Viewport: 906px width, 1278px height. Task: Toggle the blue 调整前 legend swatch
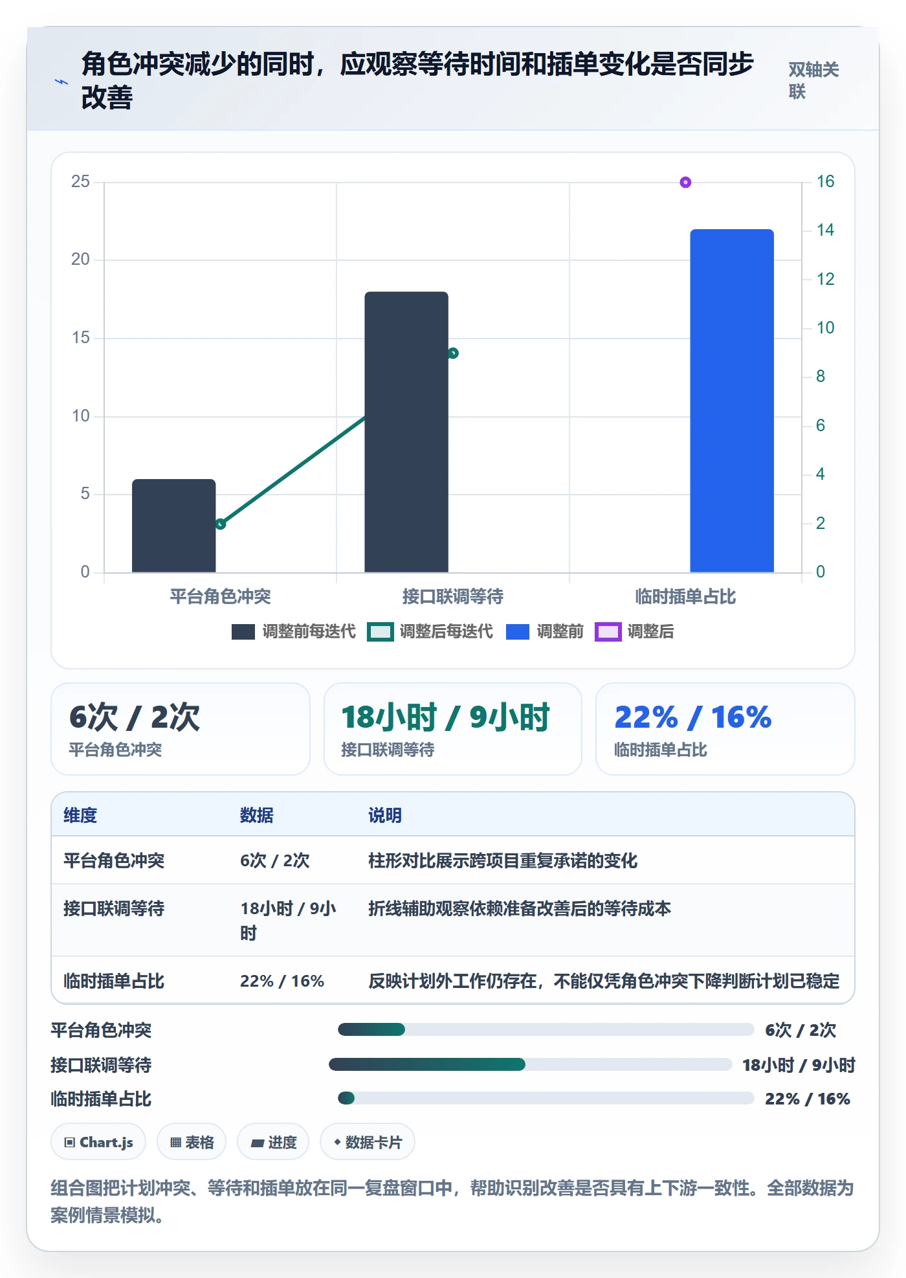tap(518, 632)
